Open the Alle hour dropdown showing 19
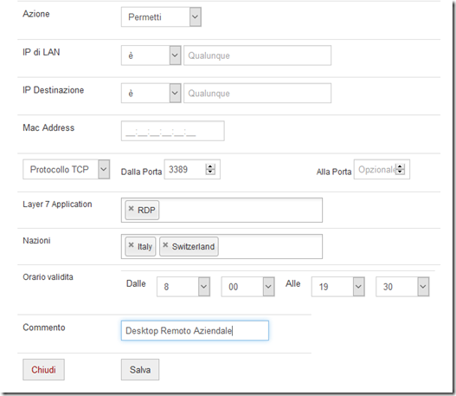This screenshot has width=456, height=396. pos(338,287)
